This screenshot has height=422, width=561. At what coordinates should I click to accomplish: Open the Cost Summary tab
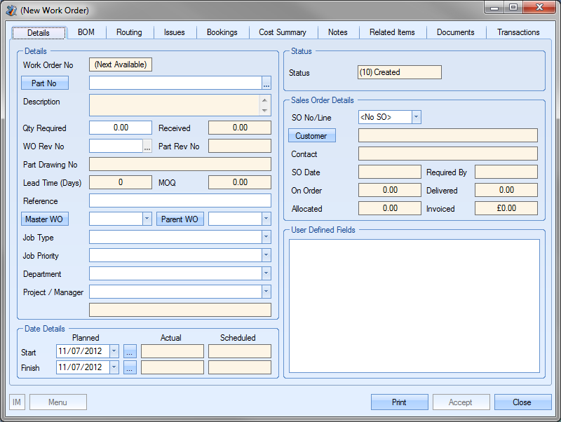282,32
